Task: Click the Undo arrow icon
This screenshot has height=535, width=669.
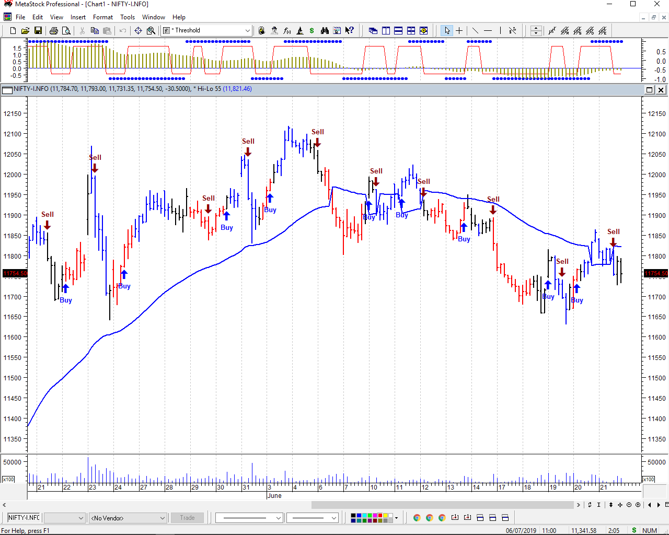Action: click(123, 31)
